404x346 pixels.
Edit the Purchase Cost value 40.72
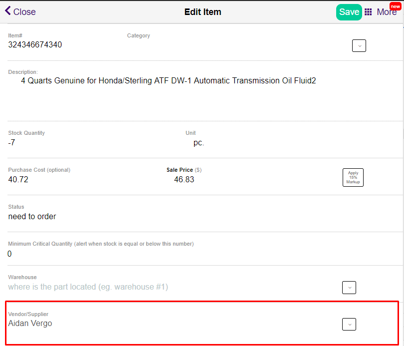[x=18, y=179]
